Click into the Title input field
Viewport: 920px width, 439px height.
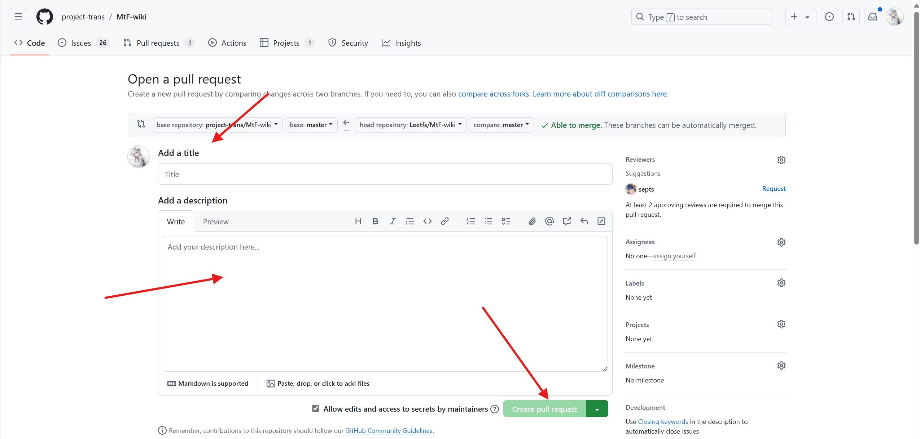(x=385, y=174)
